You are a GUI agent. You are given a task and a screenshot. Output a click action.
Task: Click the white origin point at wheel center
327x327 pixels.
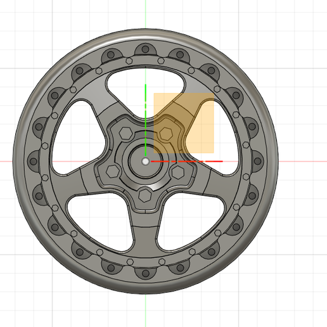coord(146,162)
